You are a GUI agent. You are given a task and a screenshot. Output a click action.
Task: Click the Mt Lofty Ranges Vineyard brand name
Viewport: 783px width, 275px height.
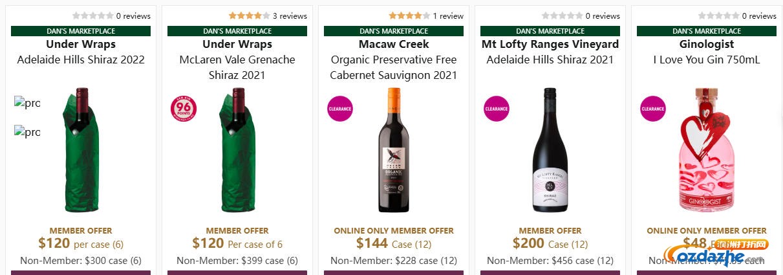[x=550, y=44]
